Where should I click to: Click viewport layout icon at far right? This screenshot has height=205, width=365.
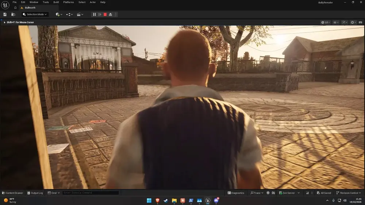point(360,22)
